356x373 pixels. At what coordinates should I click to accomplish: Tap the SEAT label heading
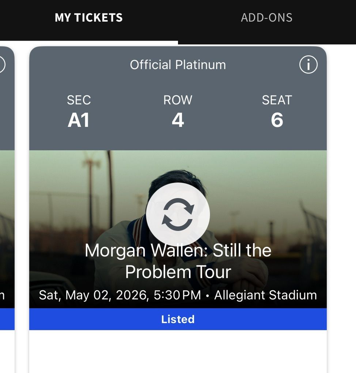click(x=277, y=100)
